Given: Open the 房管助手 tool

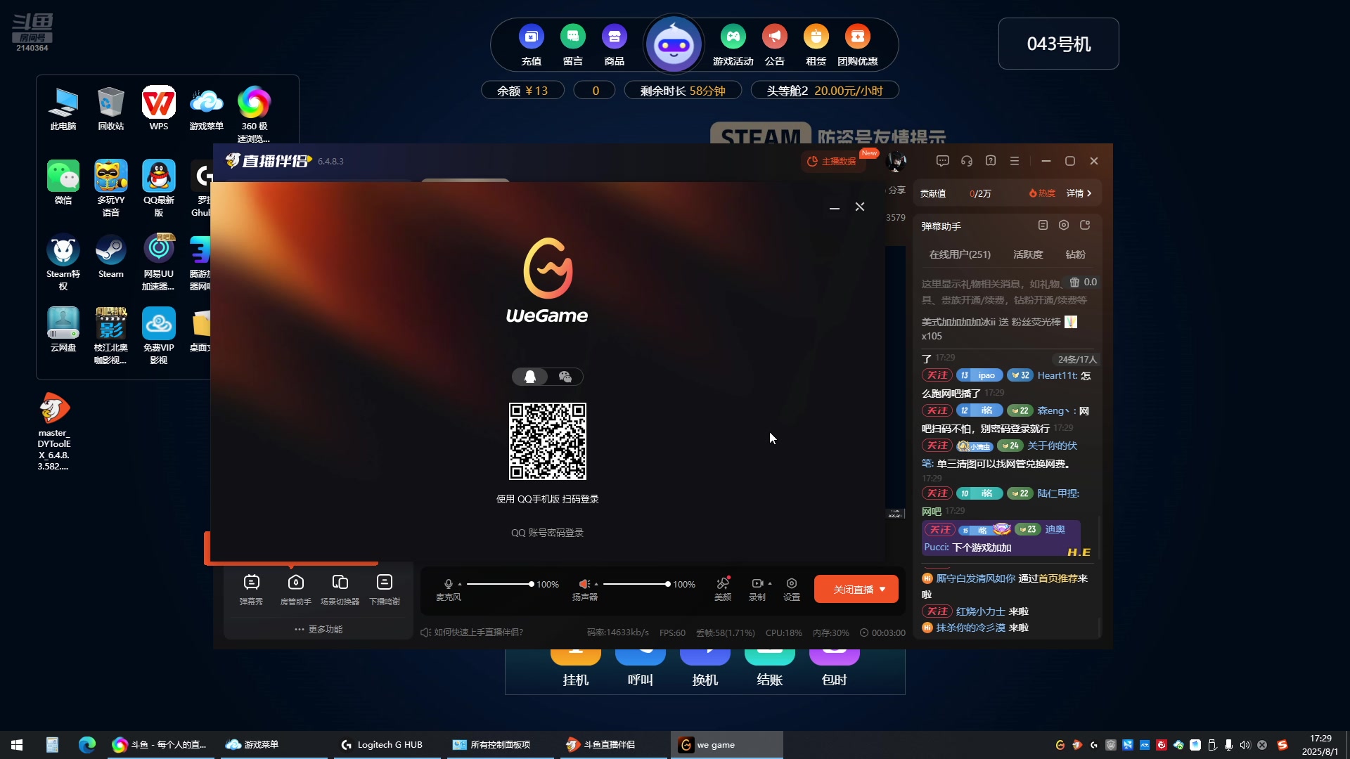Looking at the screenshot, I should click(295, 589).
